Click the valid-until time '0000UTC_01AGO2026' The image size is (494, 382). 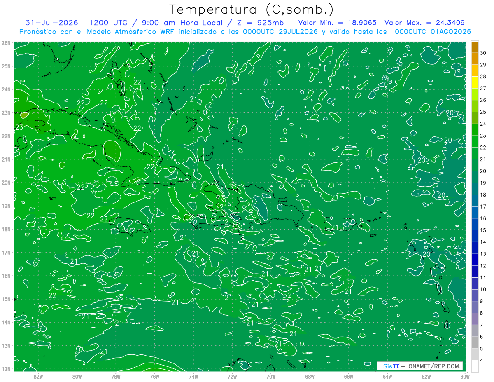tap(433, 32)
